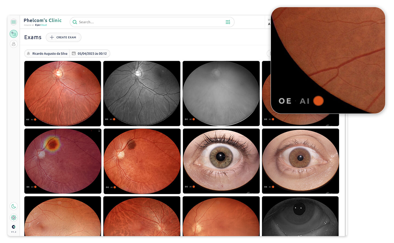The width and height of the screenshot is (394, 243).
Task: Open the hamburger menu in sidebar
Action: [13, 22]
